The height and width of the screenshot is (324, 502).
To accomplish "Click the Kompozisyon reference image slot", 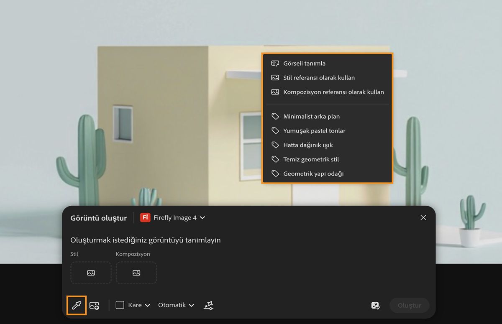I will click(x=136, y=273).
